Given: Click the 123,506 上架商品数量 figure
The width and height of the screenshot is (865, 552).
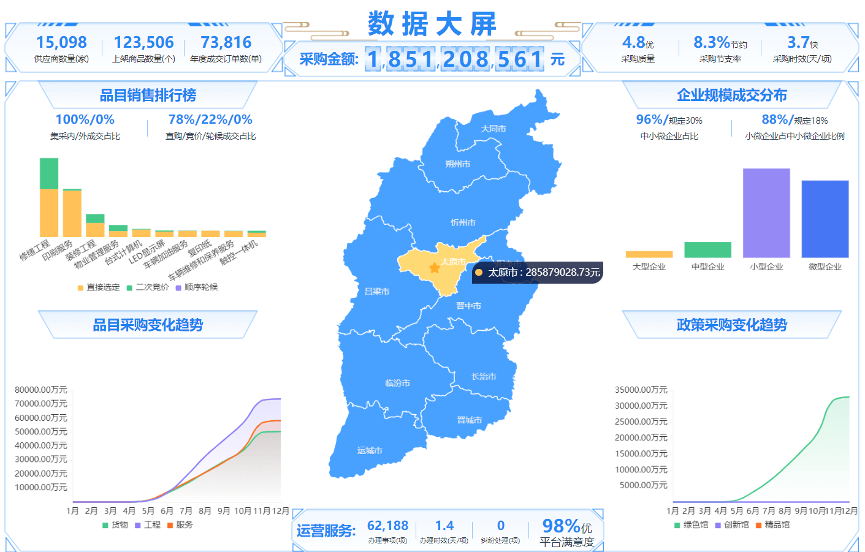Looking at the screenshot, I should tap(143, 42).
